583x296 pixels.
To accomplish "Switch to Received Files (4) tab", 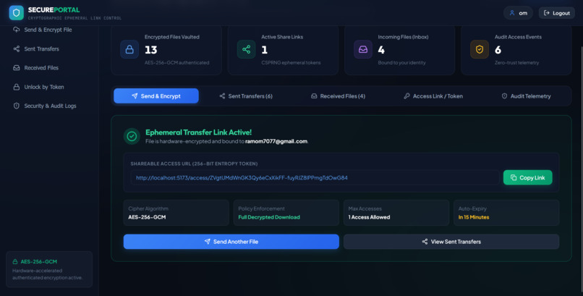I will 338,96.
